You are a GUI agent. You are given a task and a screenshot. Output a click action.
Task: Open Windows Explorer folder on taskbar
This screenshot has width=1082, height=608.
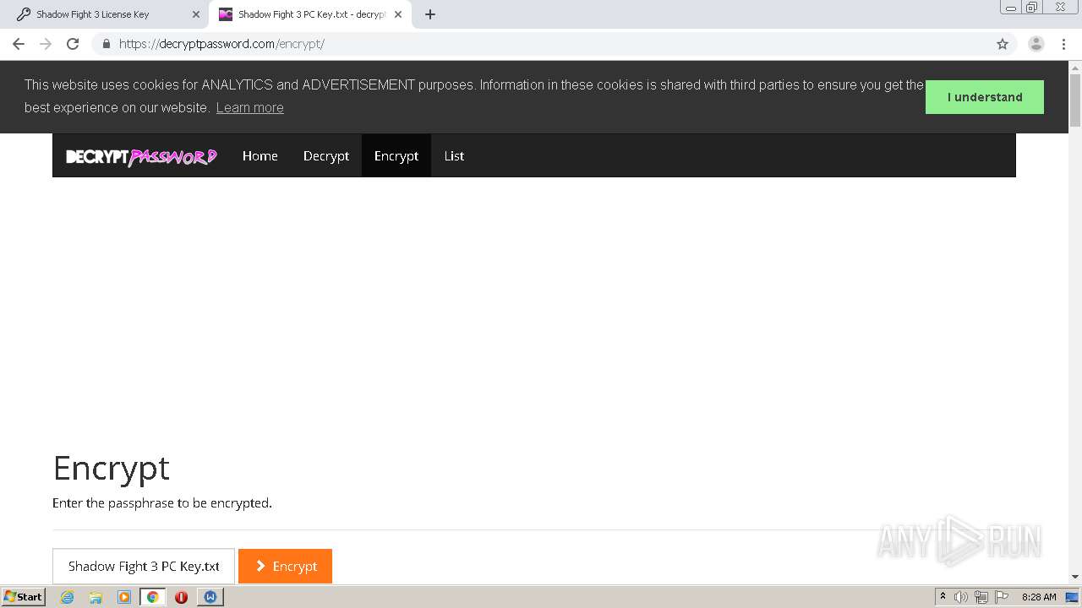click(x=96, y=597)
